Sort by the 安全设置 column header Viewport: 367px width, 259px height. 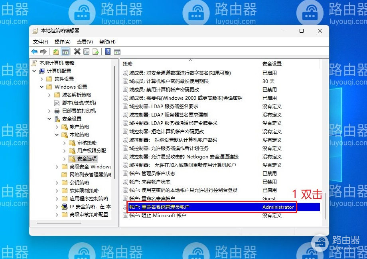(x=290, y=63)
